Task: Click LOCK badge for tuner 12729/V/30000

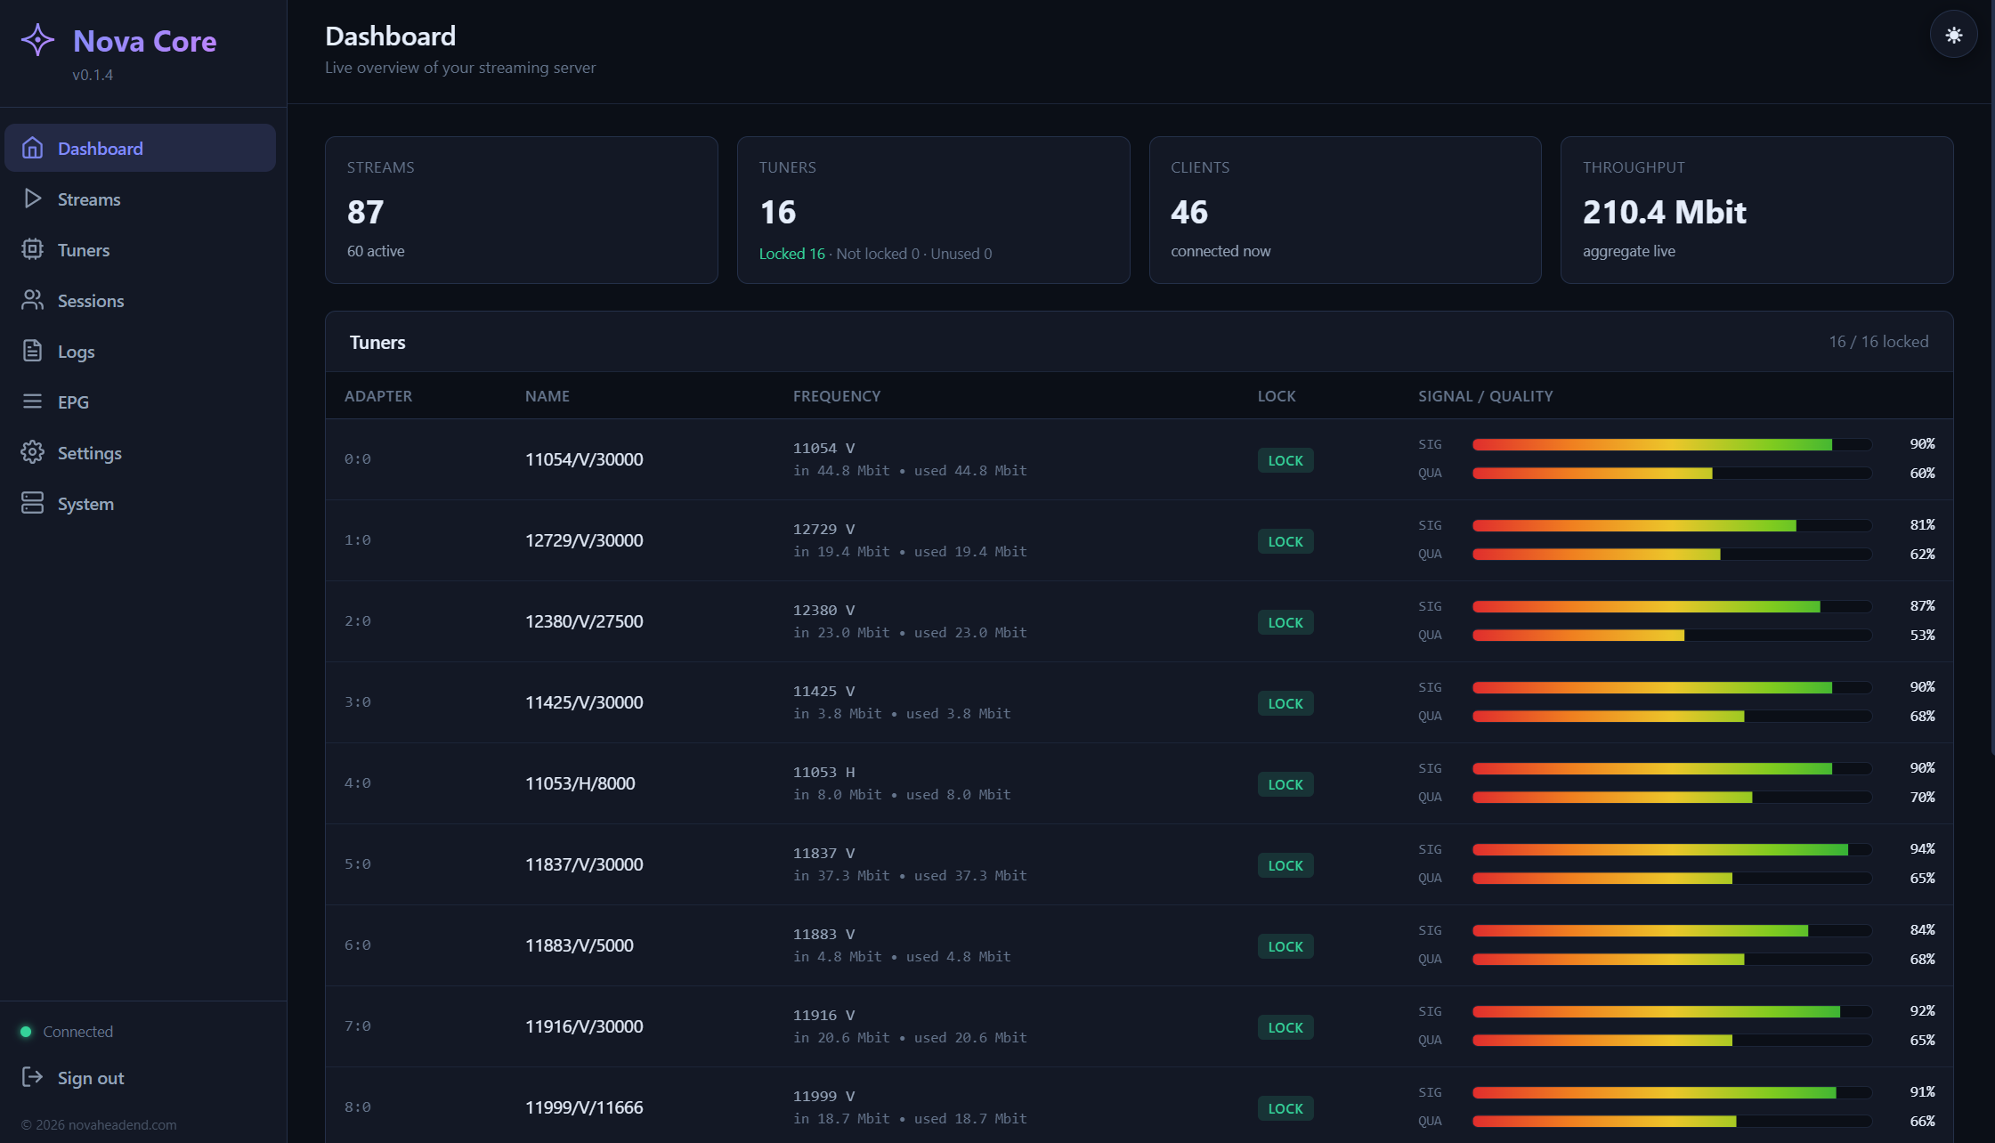Action: 1285,541
